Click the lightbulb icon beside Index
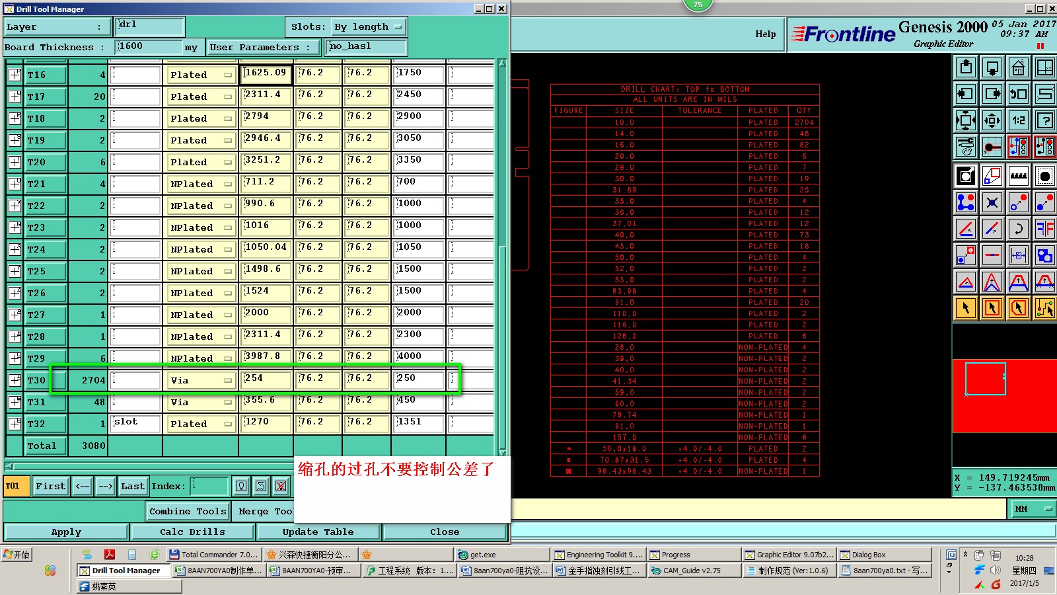 tap(241, 487)
